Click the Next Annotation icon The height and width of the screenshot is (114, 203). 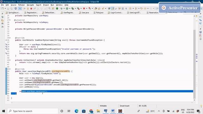click(x=130, y=9)
